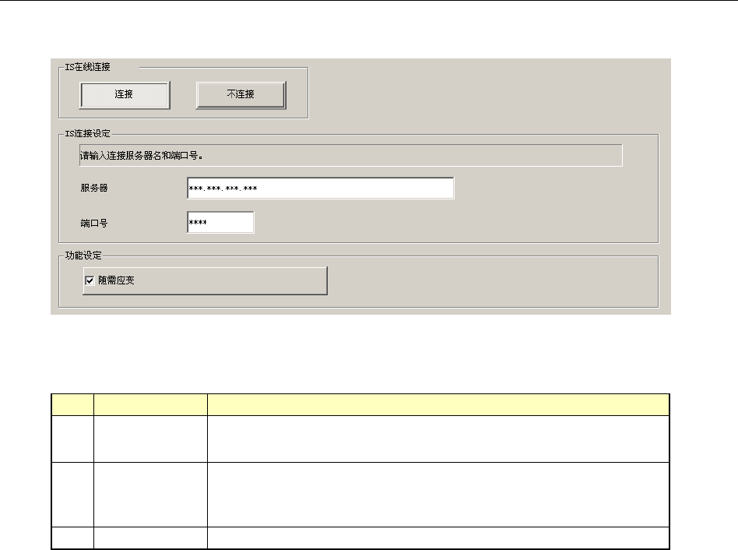Click the 功能设定 group title

tap(83, 256)
